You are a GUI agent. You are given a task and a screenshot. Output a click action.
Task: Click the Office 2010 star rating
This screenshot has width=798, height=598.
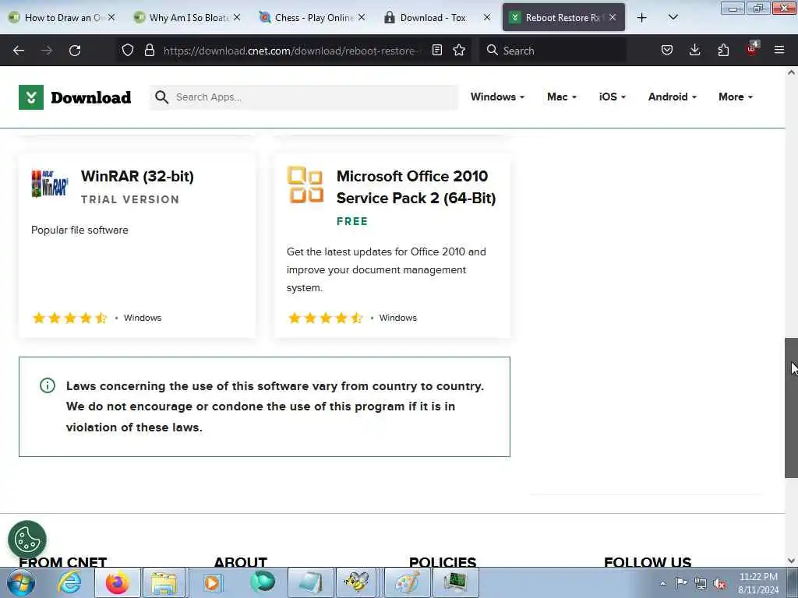(x=325, y=318)
